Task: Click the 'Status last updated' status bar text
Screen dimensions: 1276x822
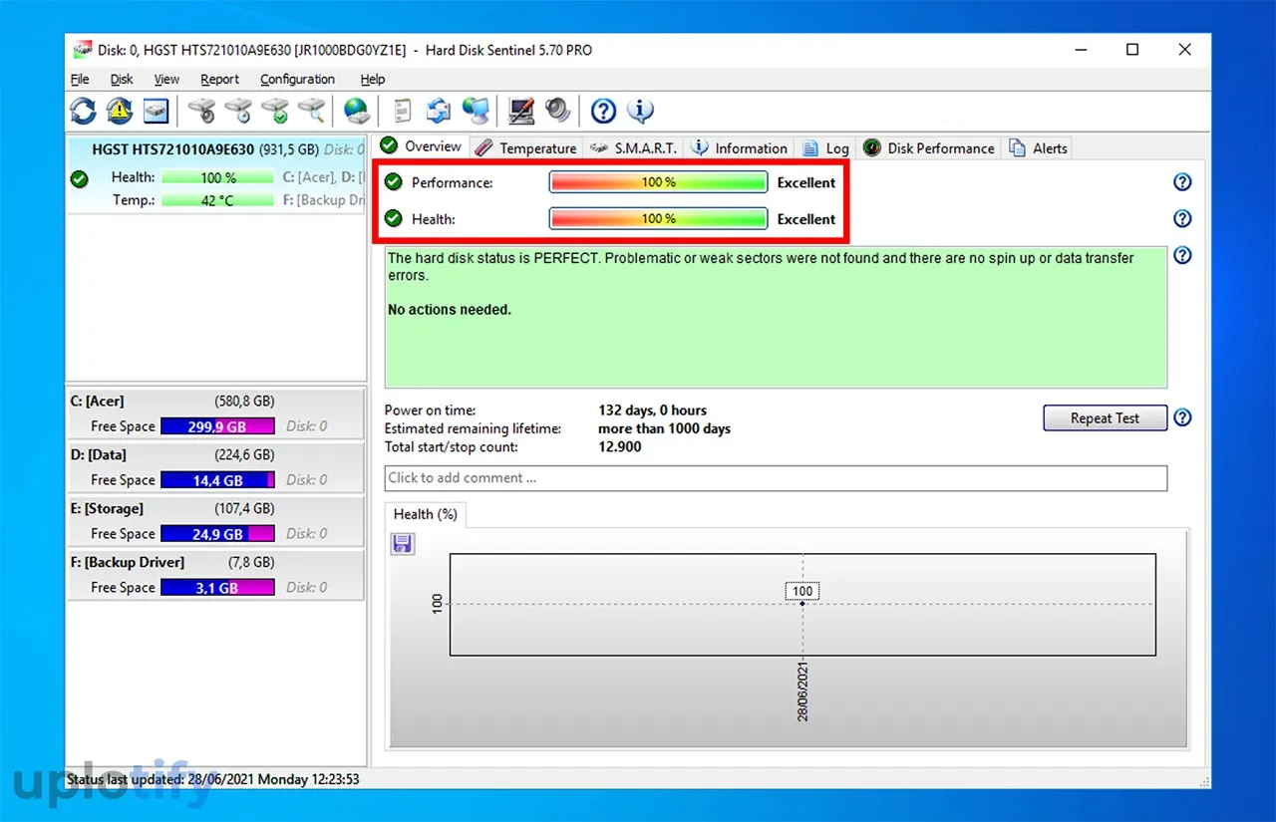Action: pos(213,779)
